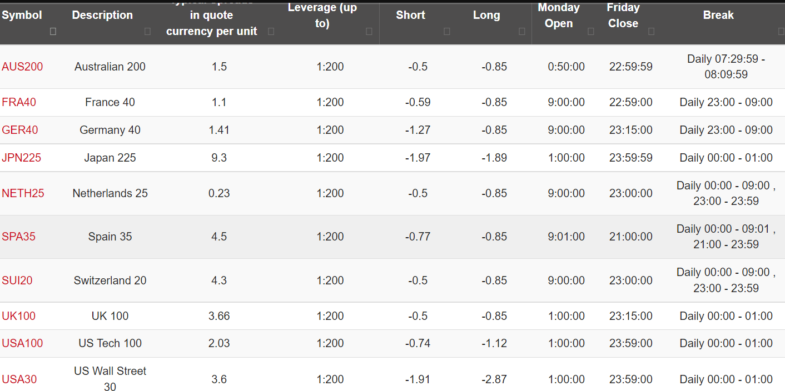Image resolution: width=785 pixels, height=391 pixels.
Task: Open the USA100 symbol link
Action: click(x=22, y=343)
